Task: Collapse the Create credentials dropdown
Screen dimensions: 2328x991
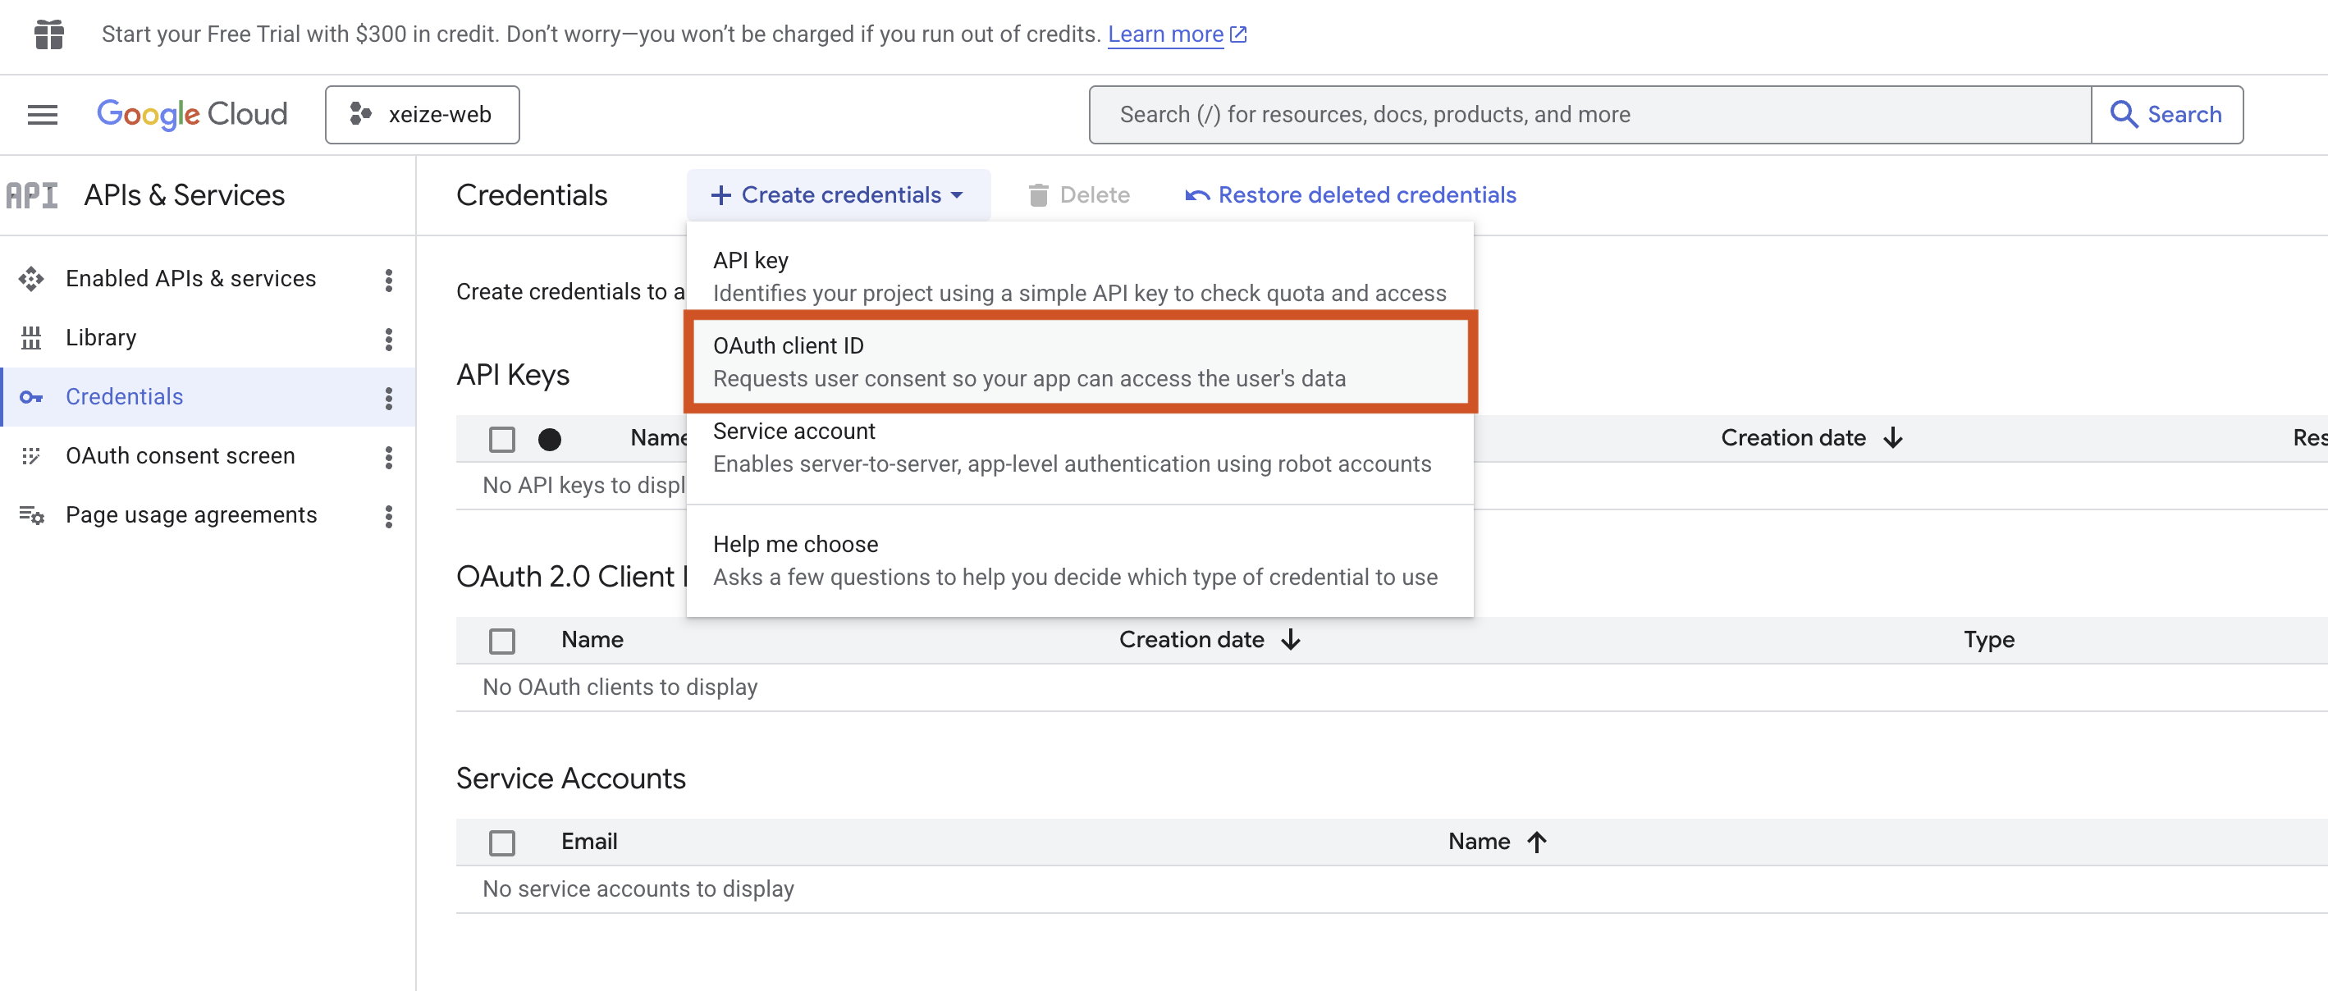Action: pyautogui.click(x=838, y=195)
